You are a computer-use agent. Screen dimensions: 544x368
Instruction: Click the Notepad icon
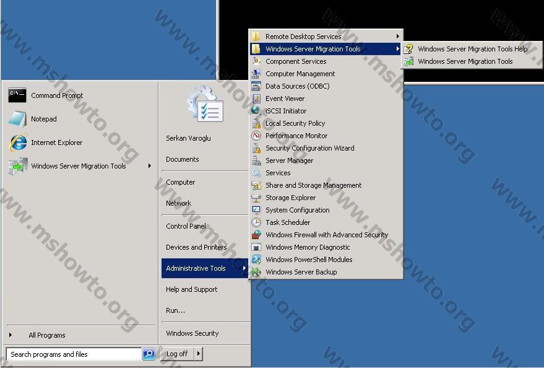coord(17,119)
